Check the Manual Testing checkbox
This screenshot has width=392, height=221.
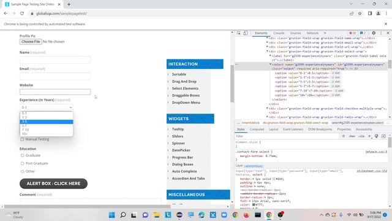click(22, 139)
